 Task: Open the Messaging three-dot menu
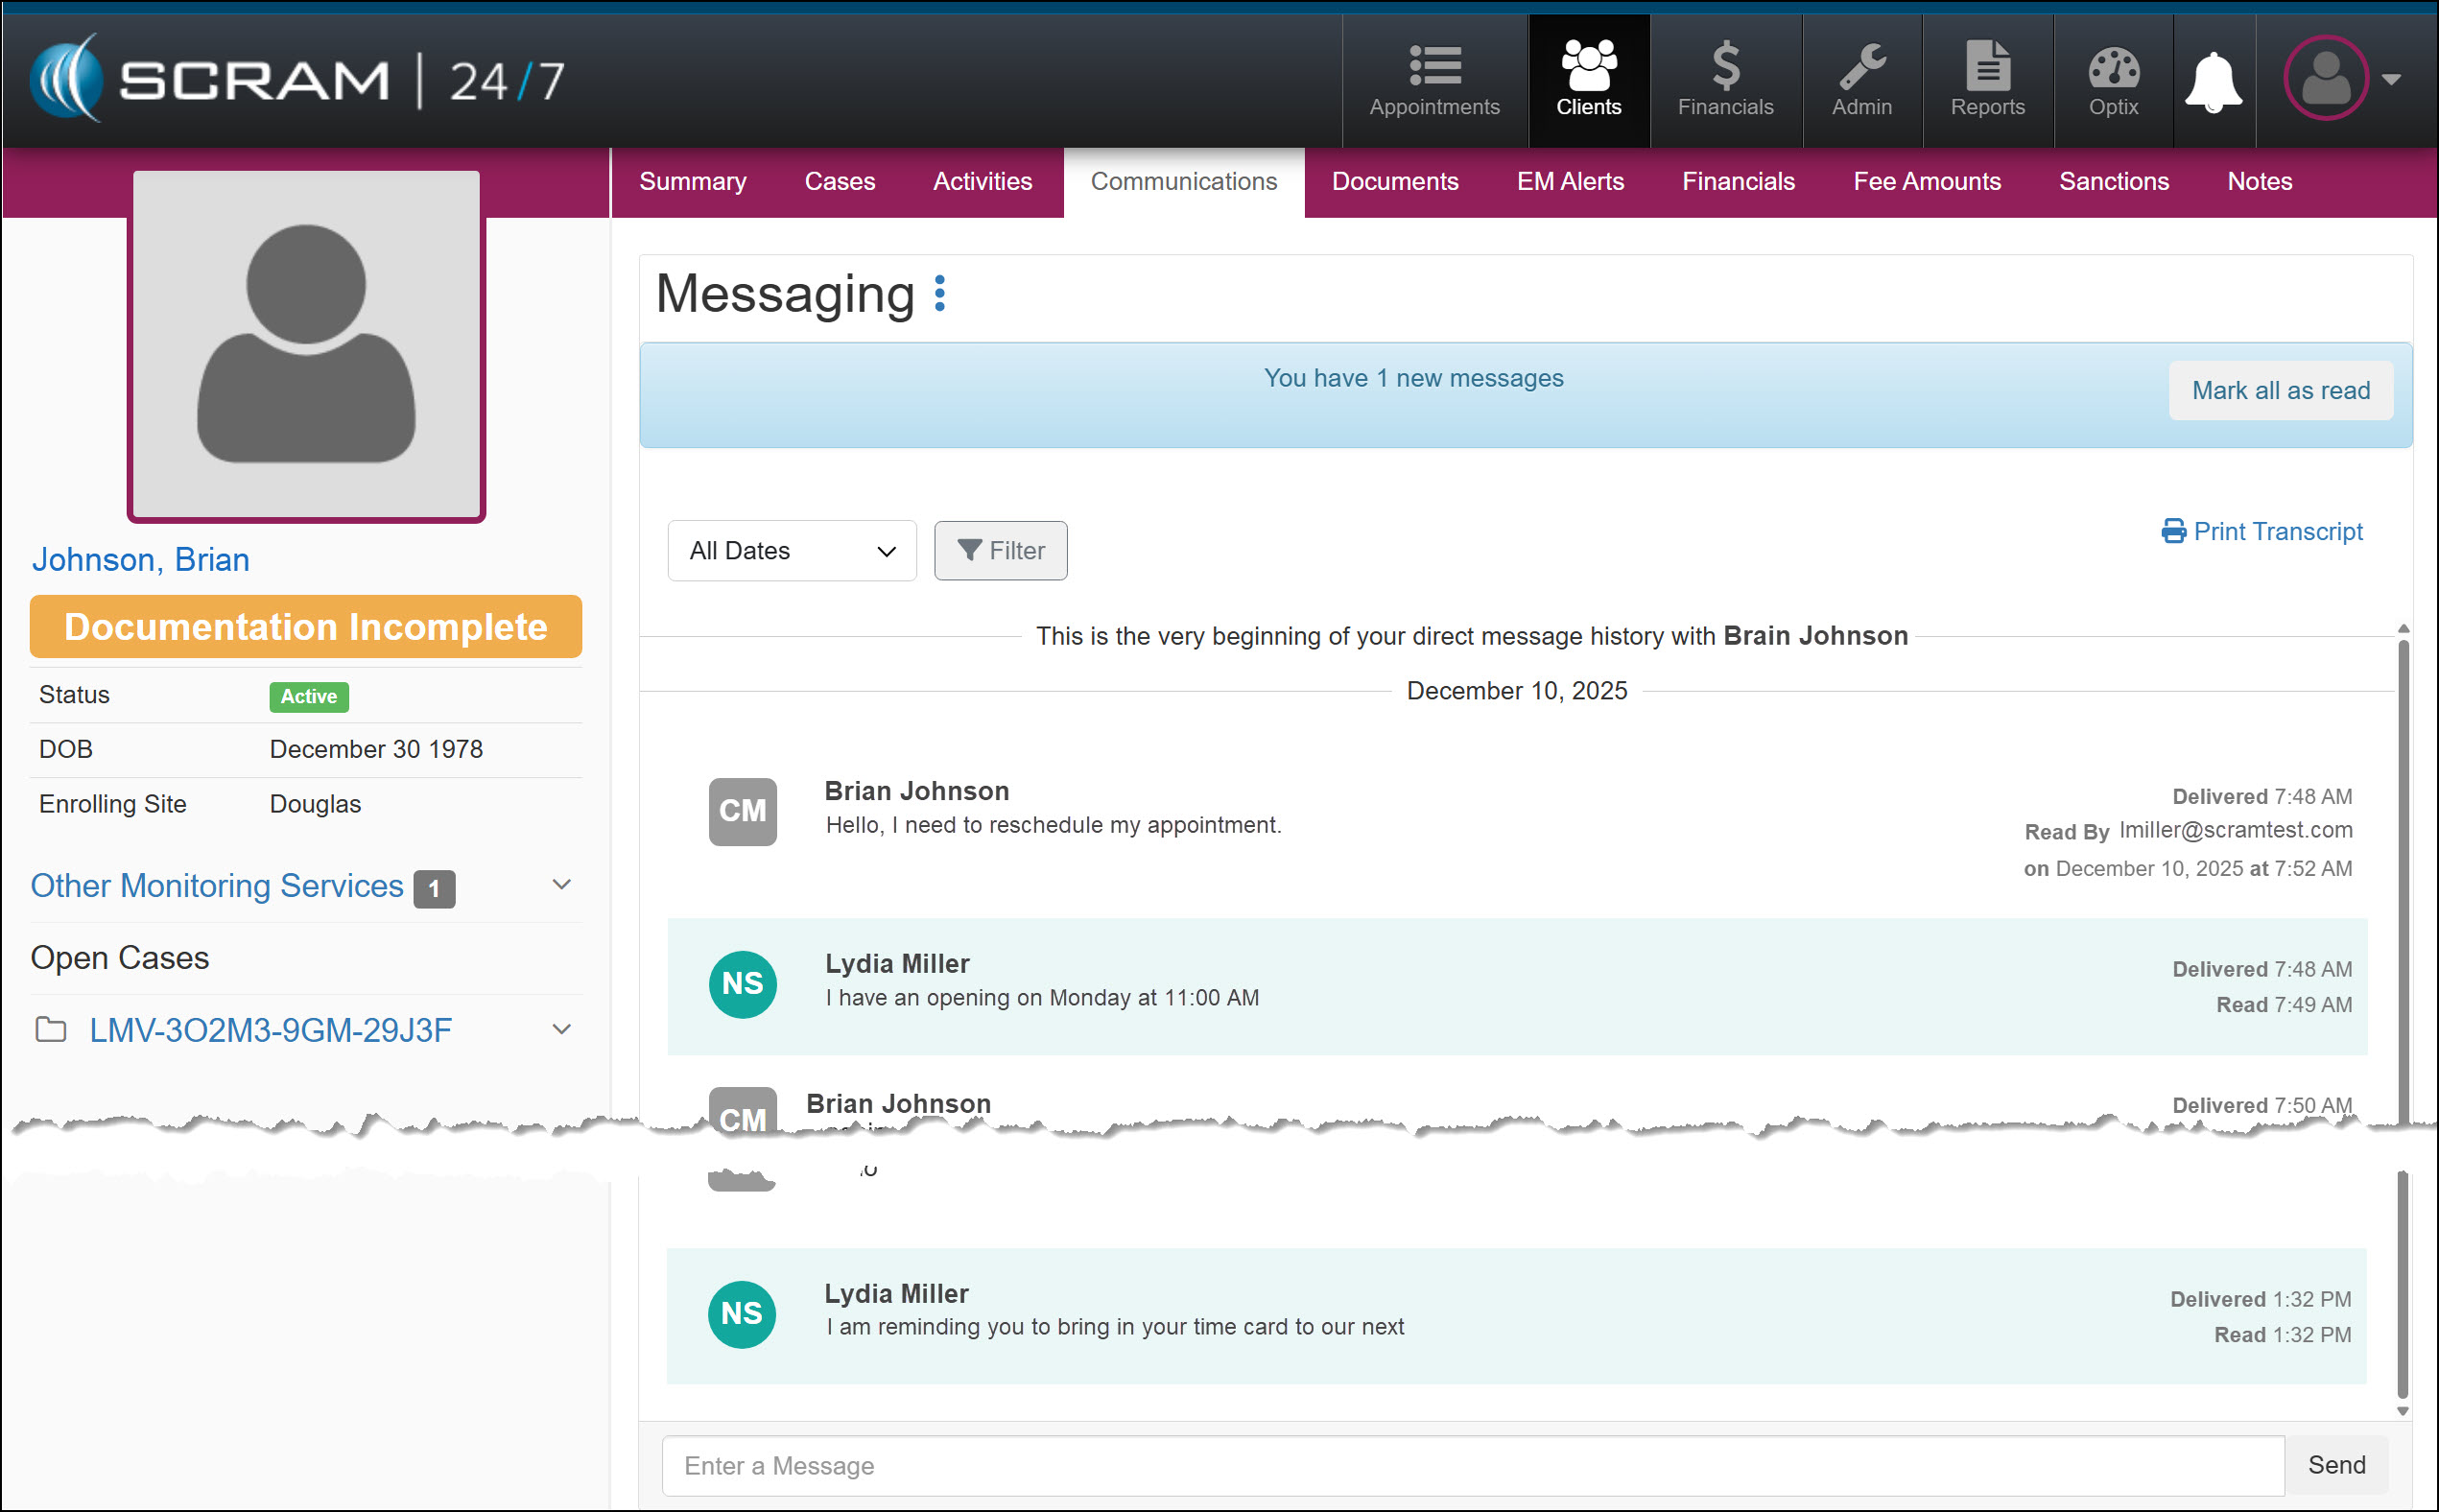coord(939,294)
